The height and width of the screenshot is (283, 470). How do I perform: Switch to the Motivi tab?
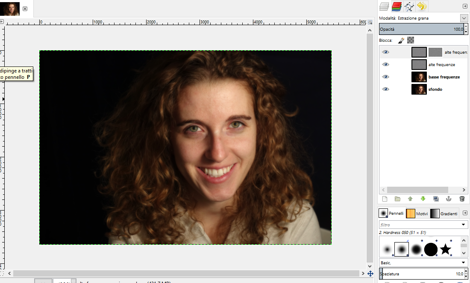click(x=417, y=213)
